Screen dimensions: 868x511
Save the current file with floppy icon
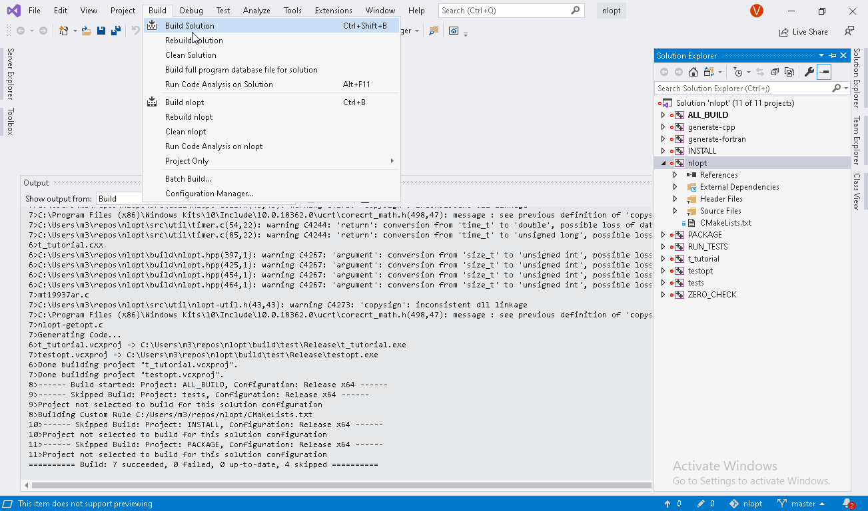pyautogui.click(x=101, y=31)
